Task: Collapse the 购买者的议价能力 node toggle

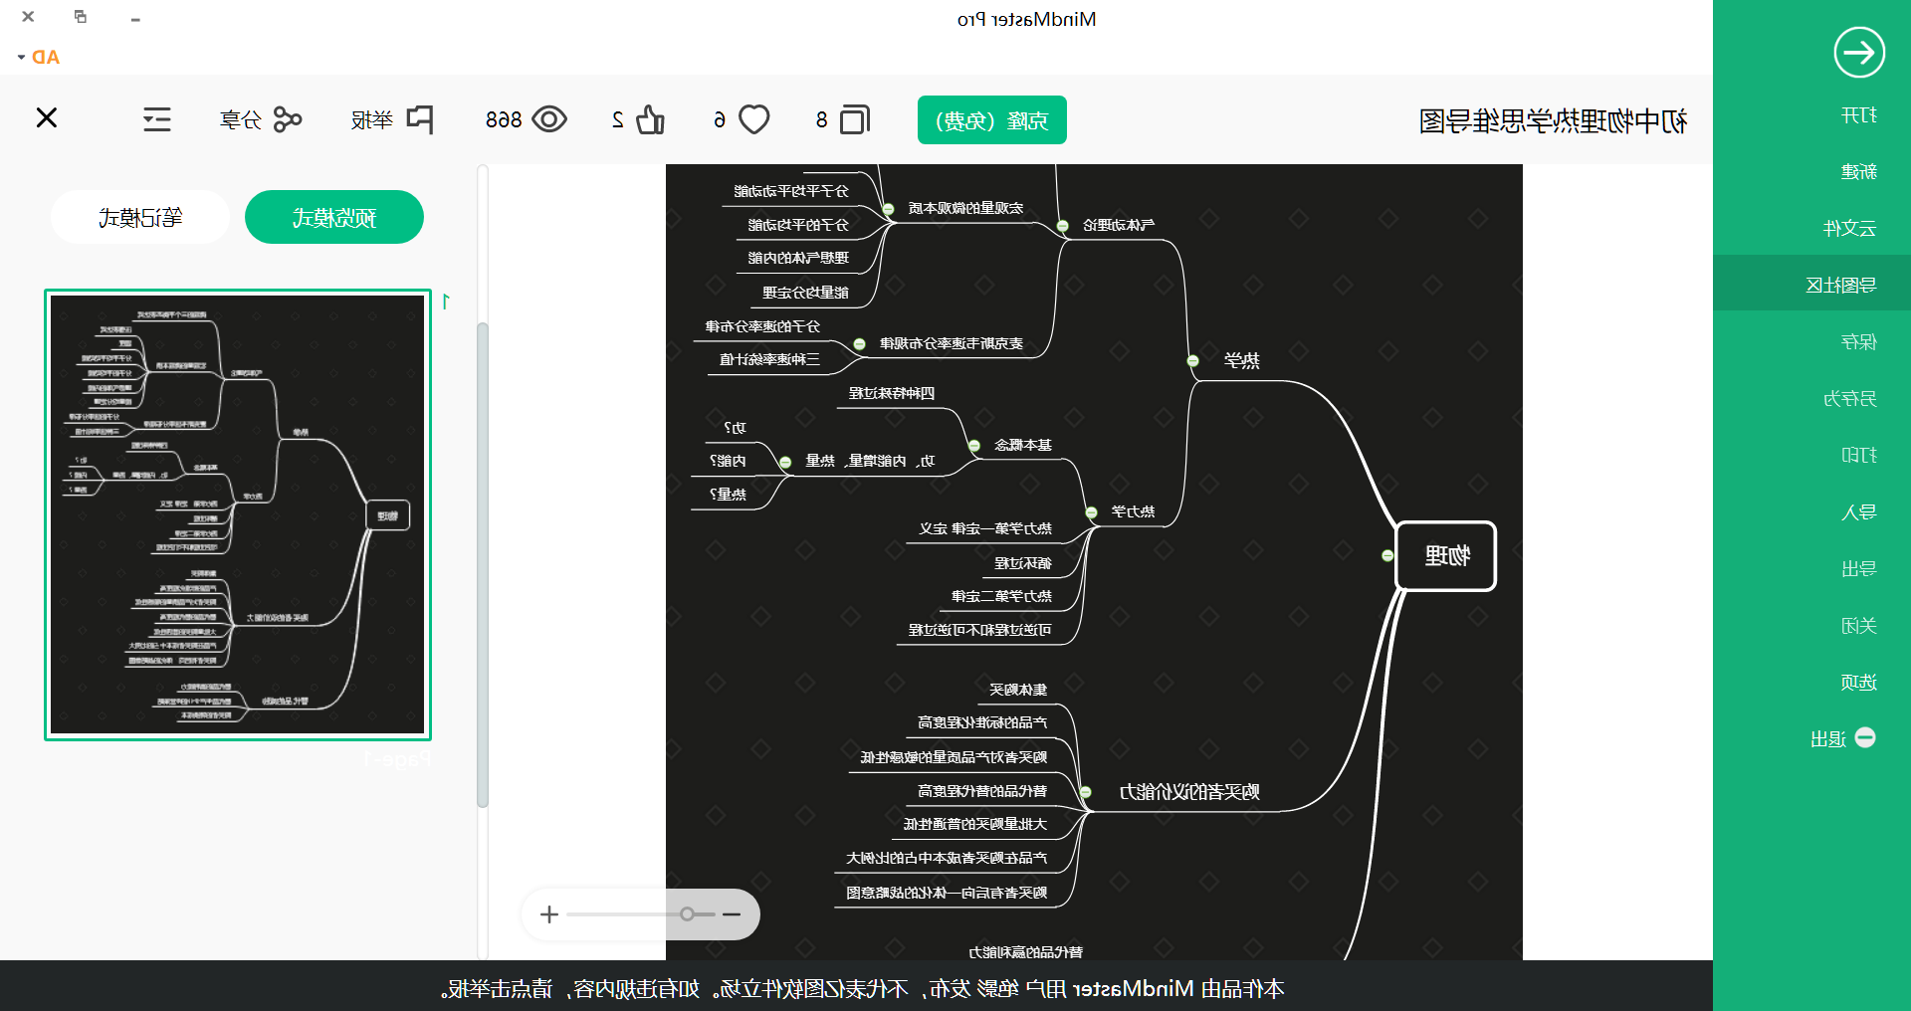Action: click(x=1086, y=792)
